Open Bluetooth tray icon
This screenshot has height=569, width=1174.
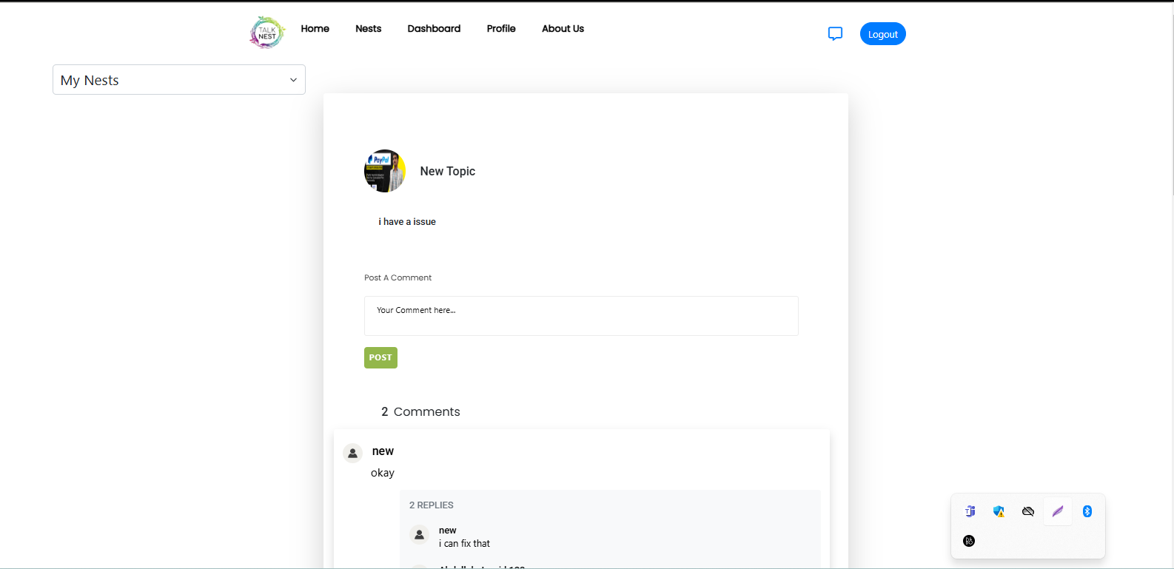tap(1087, 511)
